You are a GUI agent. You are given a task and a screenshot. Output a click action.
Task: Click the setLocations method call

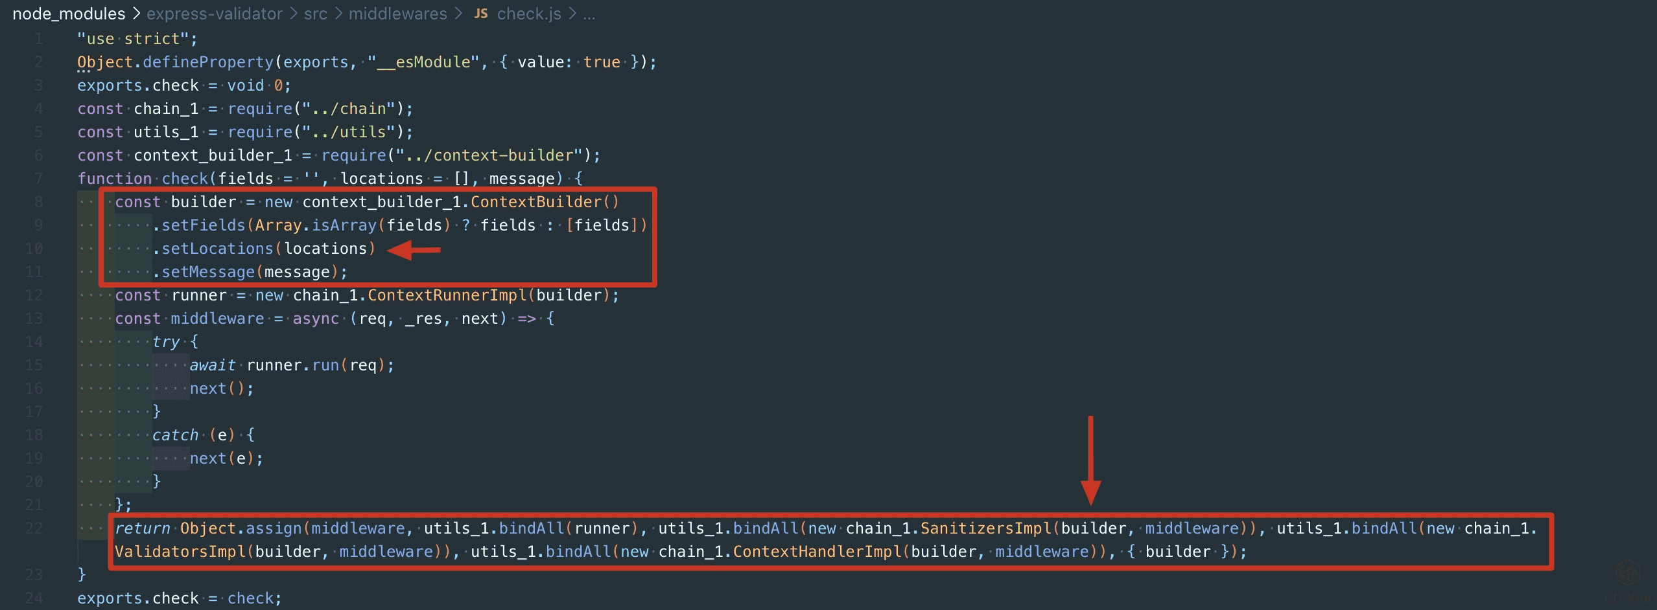point(217,249)
